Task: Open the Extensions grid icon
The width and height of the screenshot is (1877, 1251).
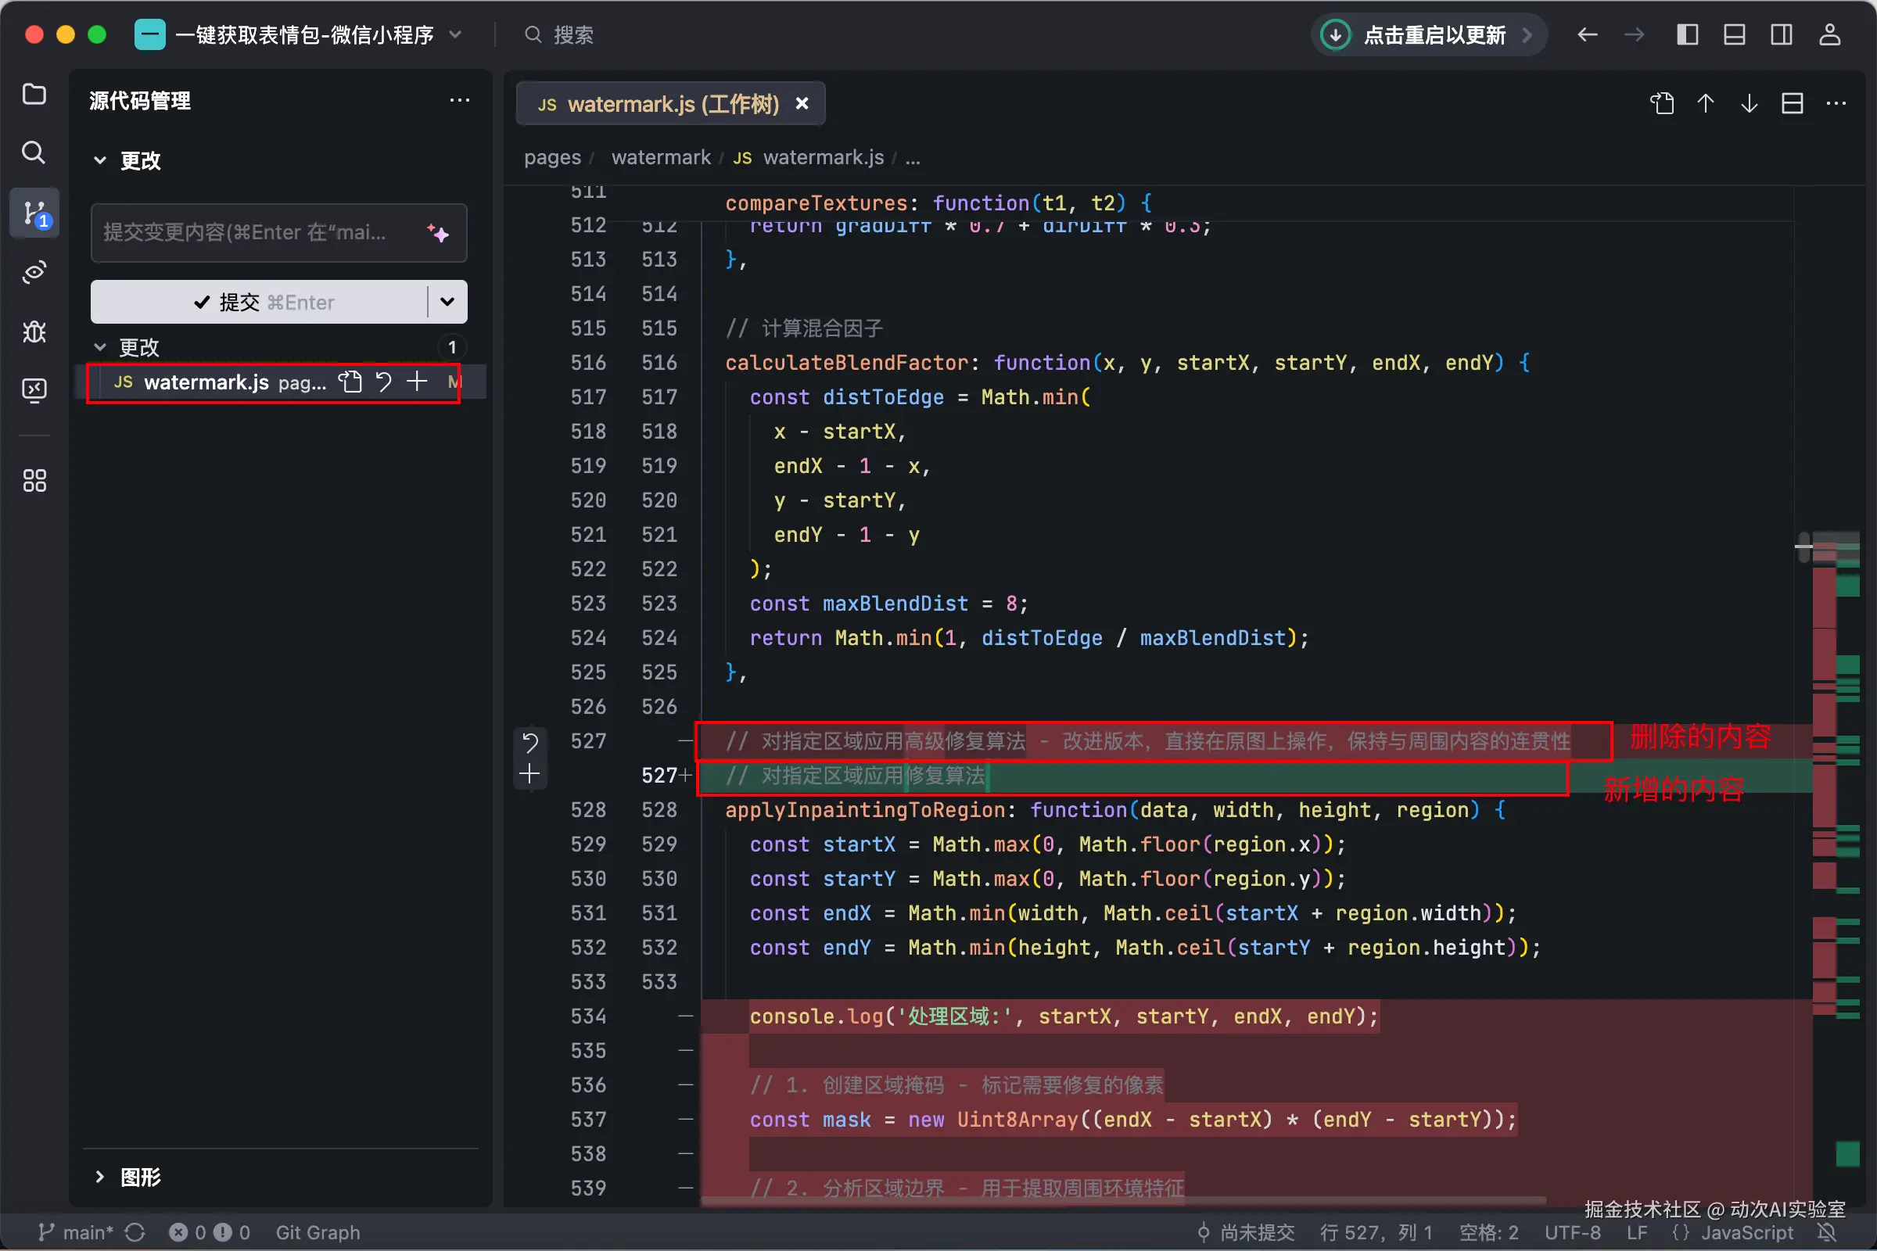Action: pyautogui.click(x=34, y=480)
